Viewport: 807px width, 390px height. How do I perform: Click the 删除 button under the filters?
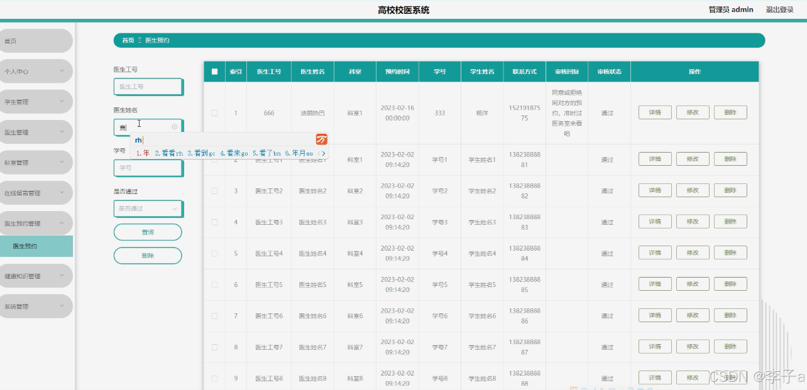(x=148, y=256)
